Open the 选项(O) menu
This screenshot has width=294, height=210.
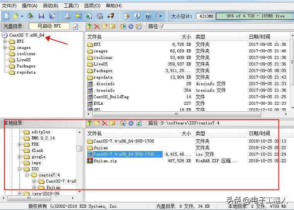92,6
